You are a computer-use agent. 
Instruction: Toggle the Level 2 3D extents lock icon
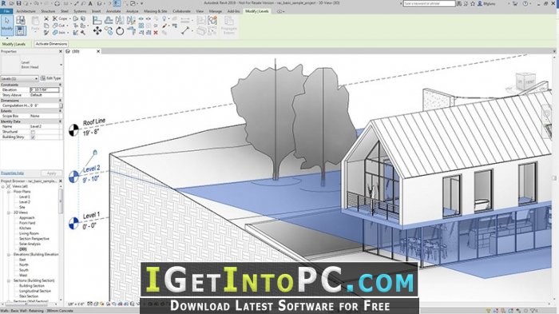[95, 153]
